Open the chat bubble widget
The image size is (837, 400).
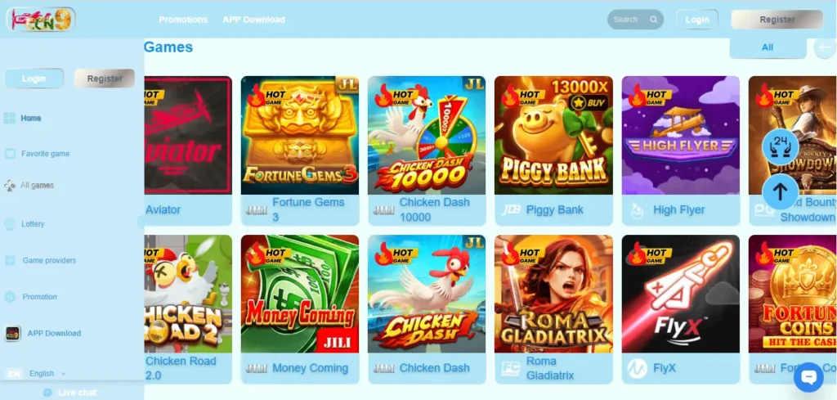[x=808, y=378]
